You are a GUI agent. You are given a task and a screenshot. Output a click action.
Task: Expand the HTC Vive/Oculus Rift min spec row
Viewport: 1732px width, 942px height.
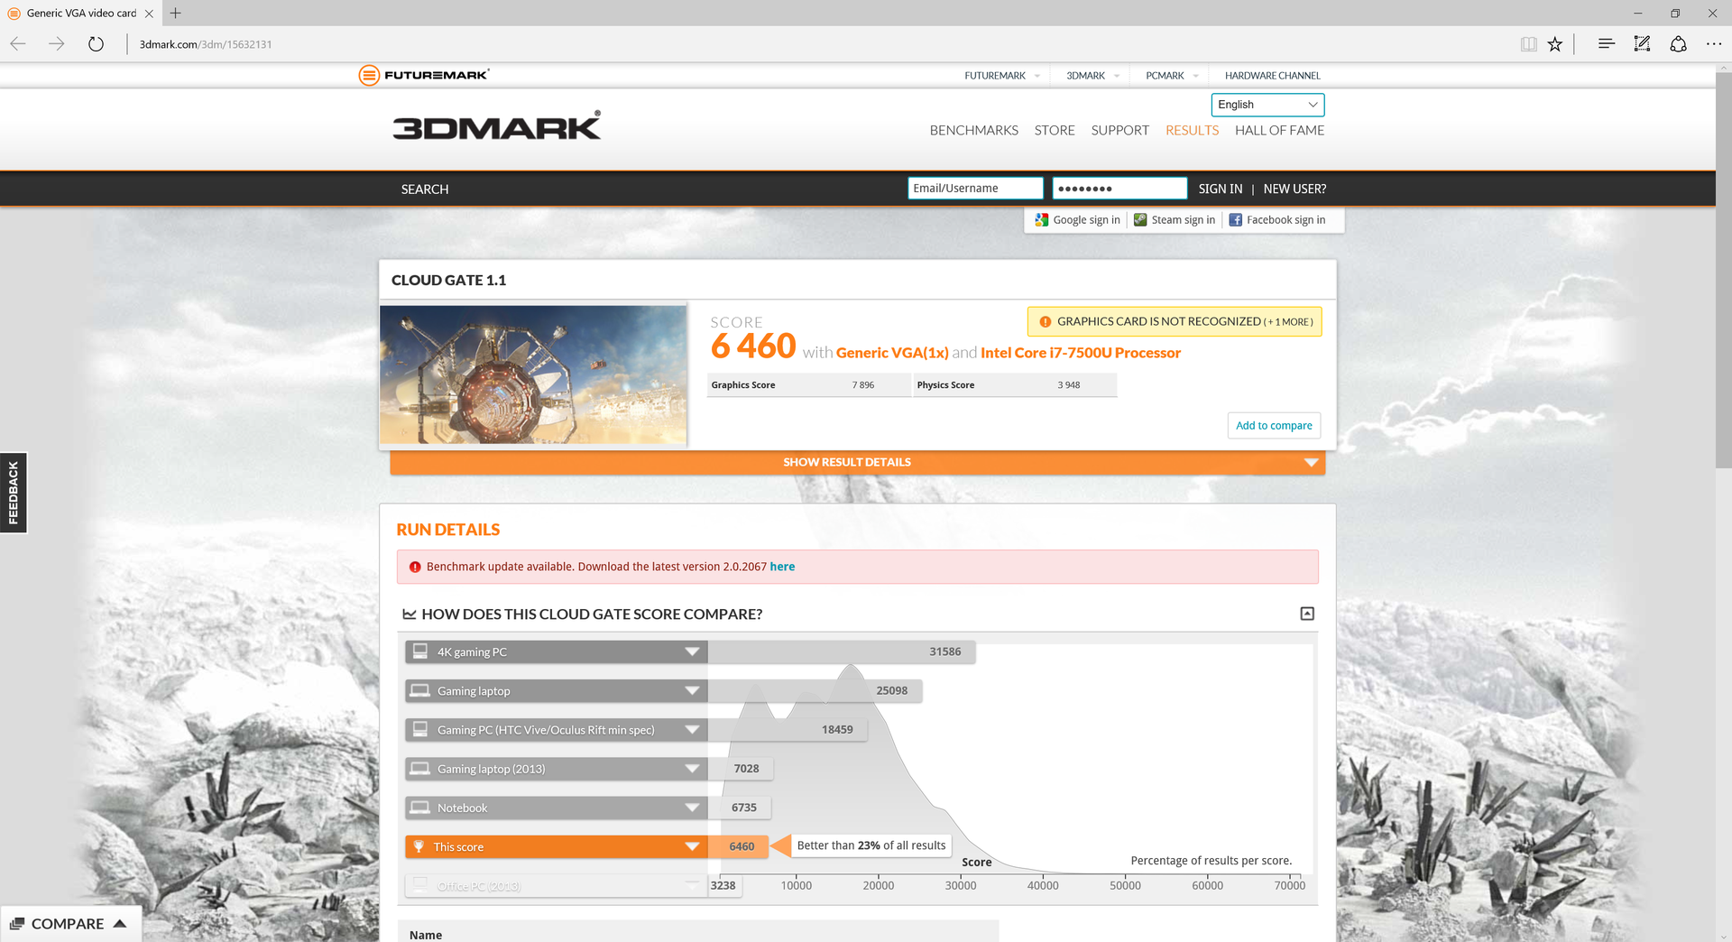click(x=692, y=729)
